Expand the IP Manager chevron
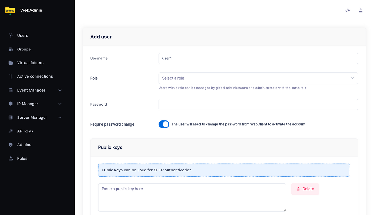This screenshot has width=371, height=215. (x=60, y=104)
